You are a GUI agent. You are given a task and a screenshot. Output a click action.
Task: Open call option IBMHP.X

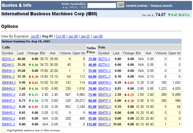[9, 101]
